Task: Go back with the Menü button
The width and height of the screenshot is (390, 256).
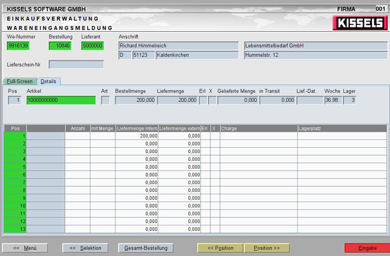Action: 25,248
